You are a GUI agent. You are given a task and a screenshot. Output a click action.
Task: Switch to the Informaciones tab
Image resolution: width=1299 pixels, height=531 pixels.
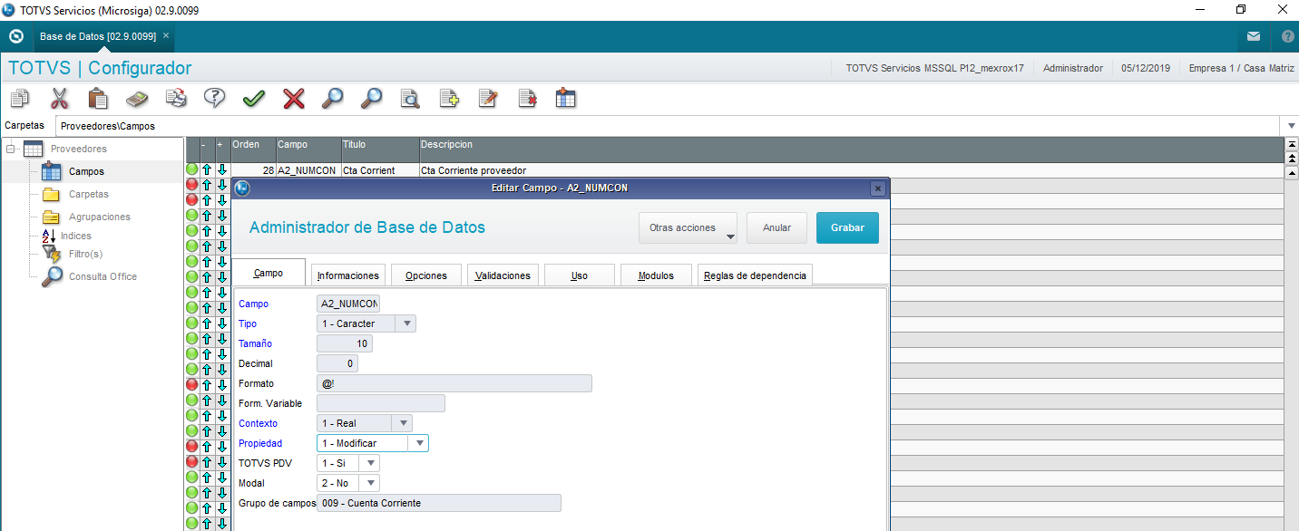348,275
